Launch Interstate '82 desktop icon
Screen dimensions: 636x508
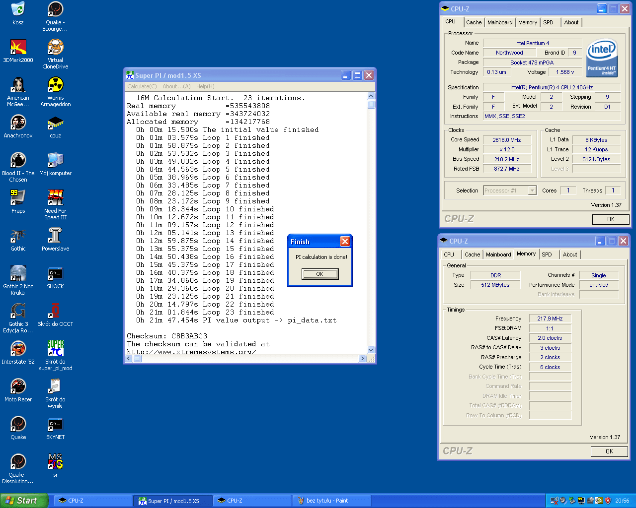pos(18,353)
